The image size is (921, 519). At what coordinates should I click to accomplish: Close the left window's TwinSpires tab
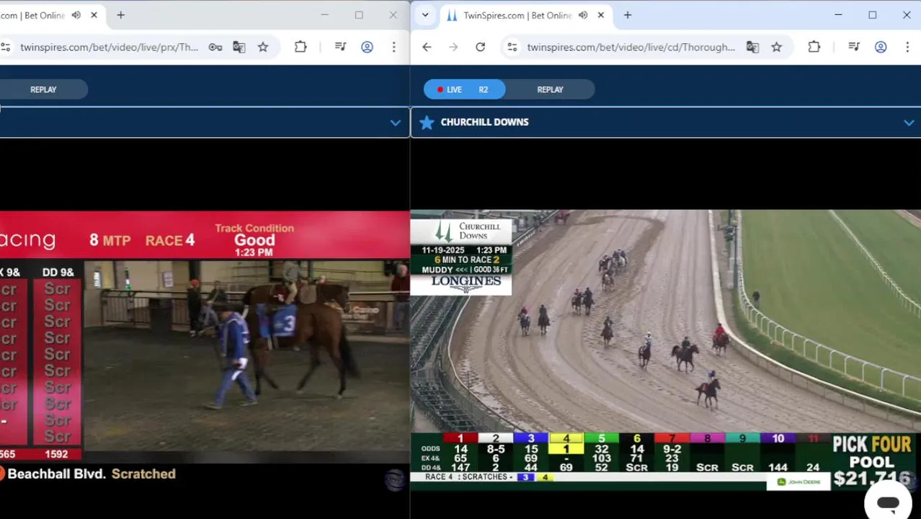click(x=94, y=15)
